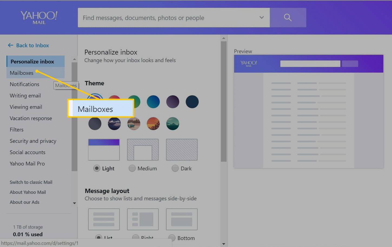Click the sidebar menu scroll-up arrow
Screen dimensions: 392x247
pos(74,59)
